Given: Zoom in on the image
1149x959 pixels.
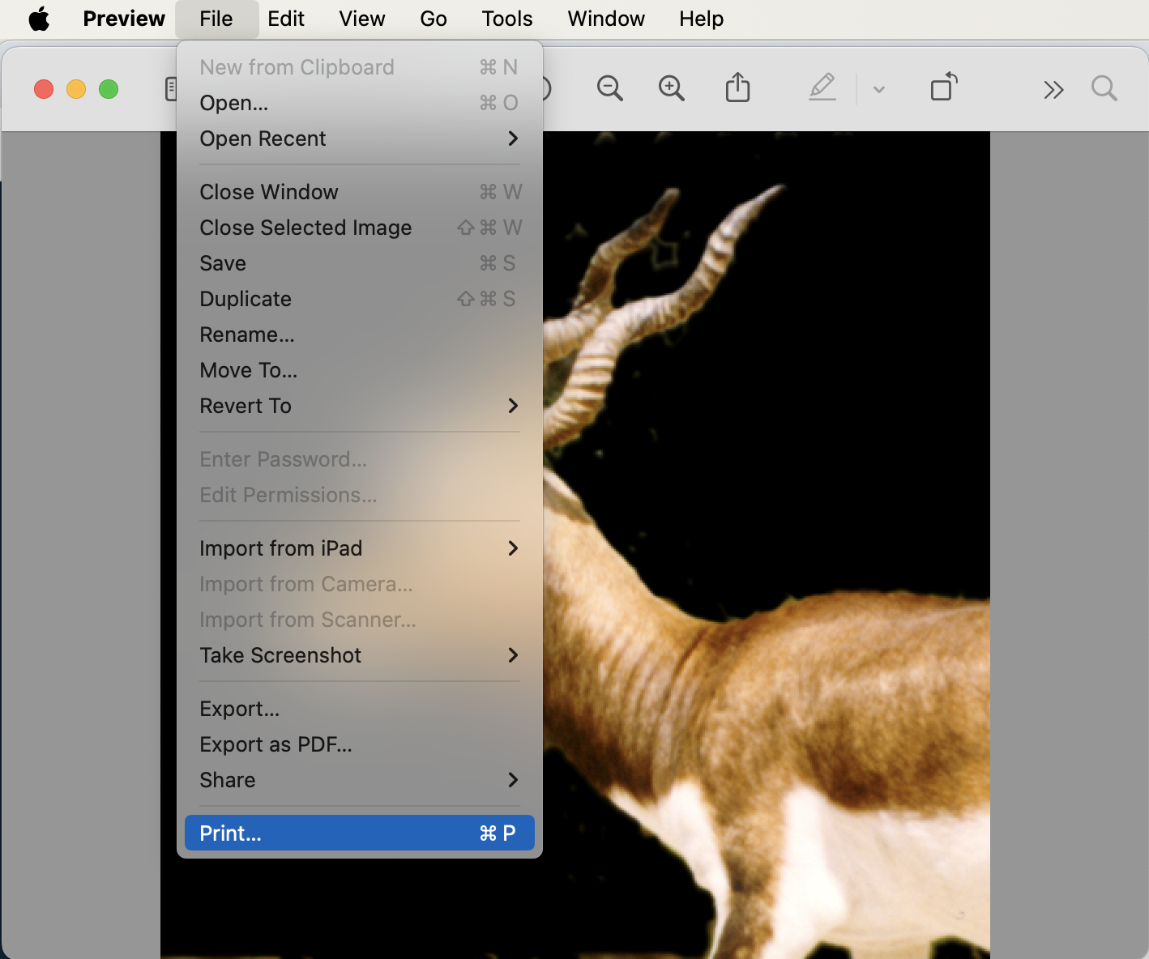Looking at the screenshot, I should pos(671,88).
